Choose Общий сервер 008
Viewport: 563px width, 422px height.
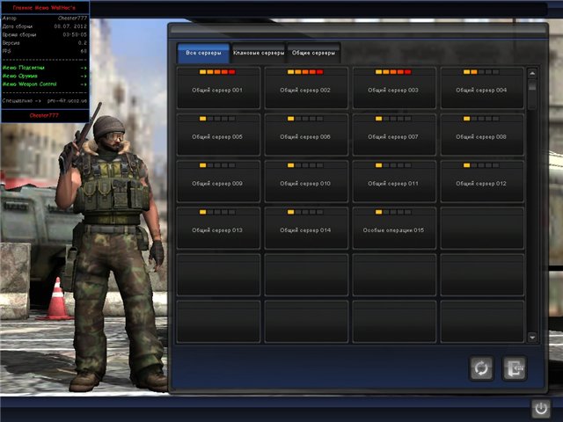click(482, 135)
